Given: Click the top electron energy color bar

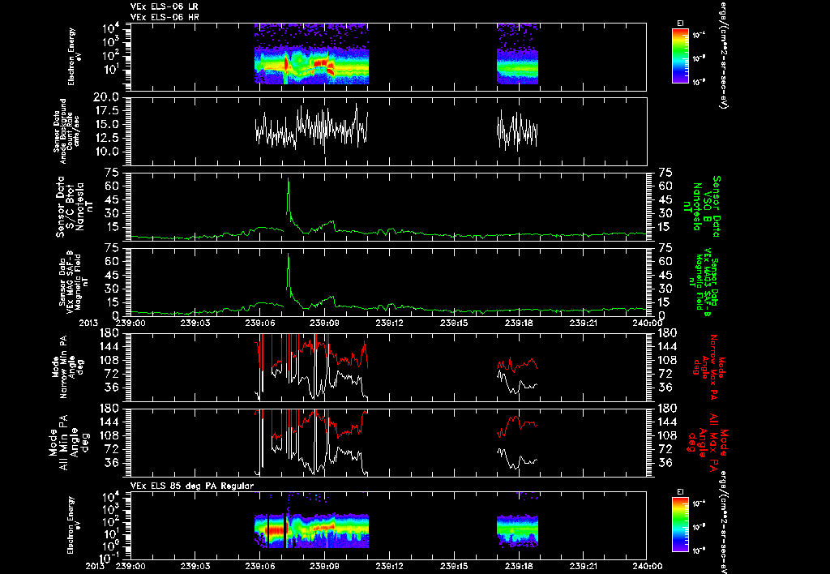Looking at the screenshot, I should coord(680,56).
